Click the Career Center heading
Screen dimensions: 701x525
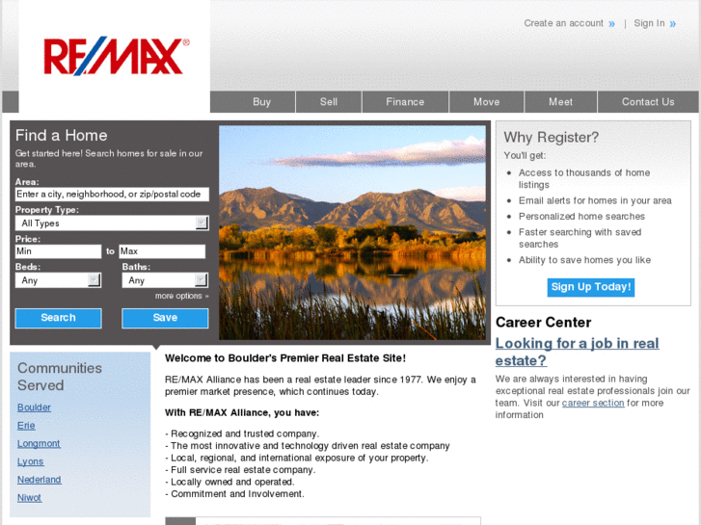(x=543, y=322)
